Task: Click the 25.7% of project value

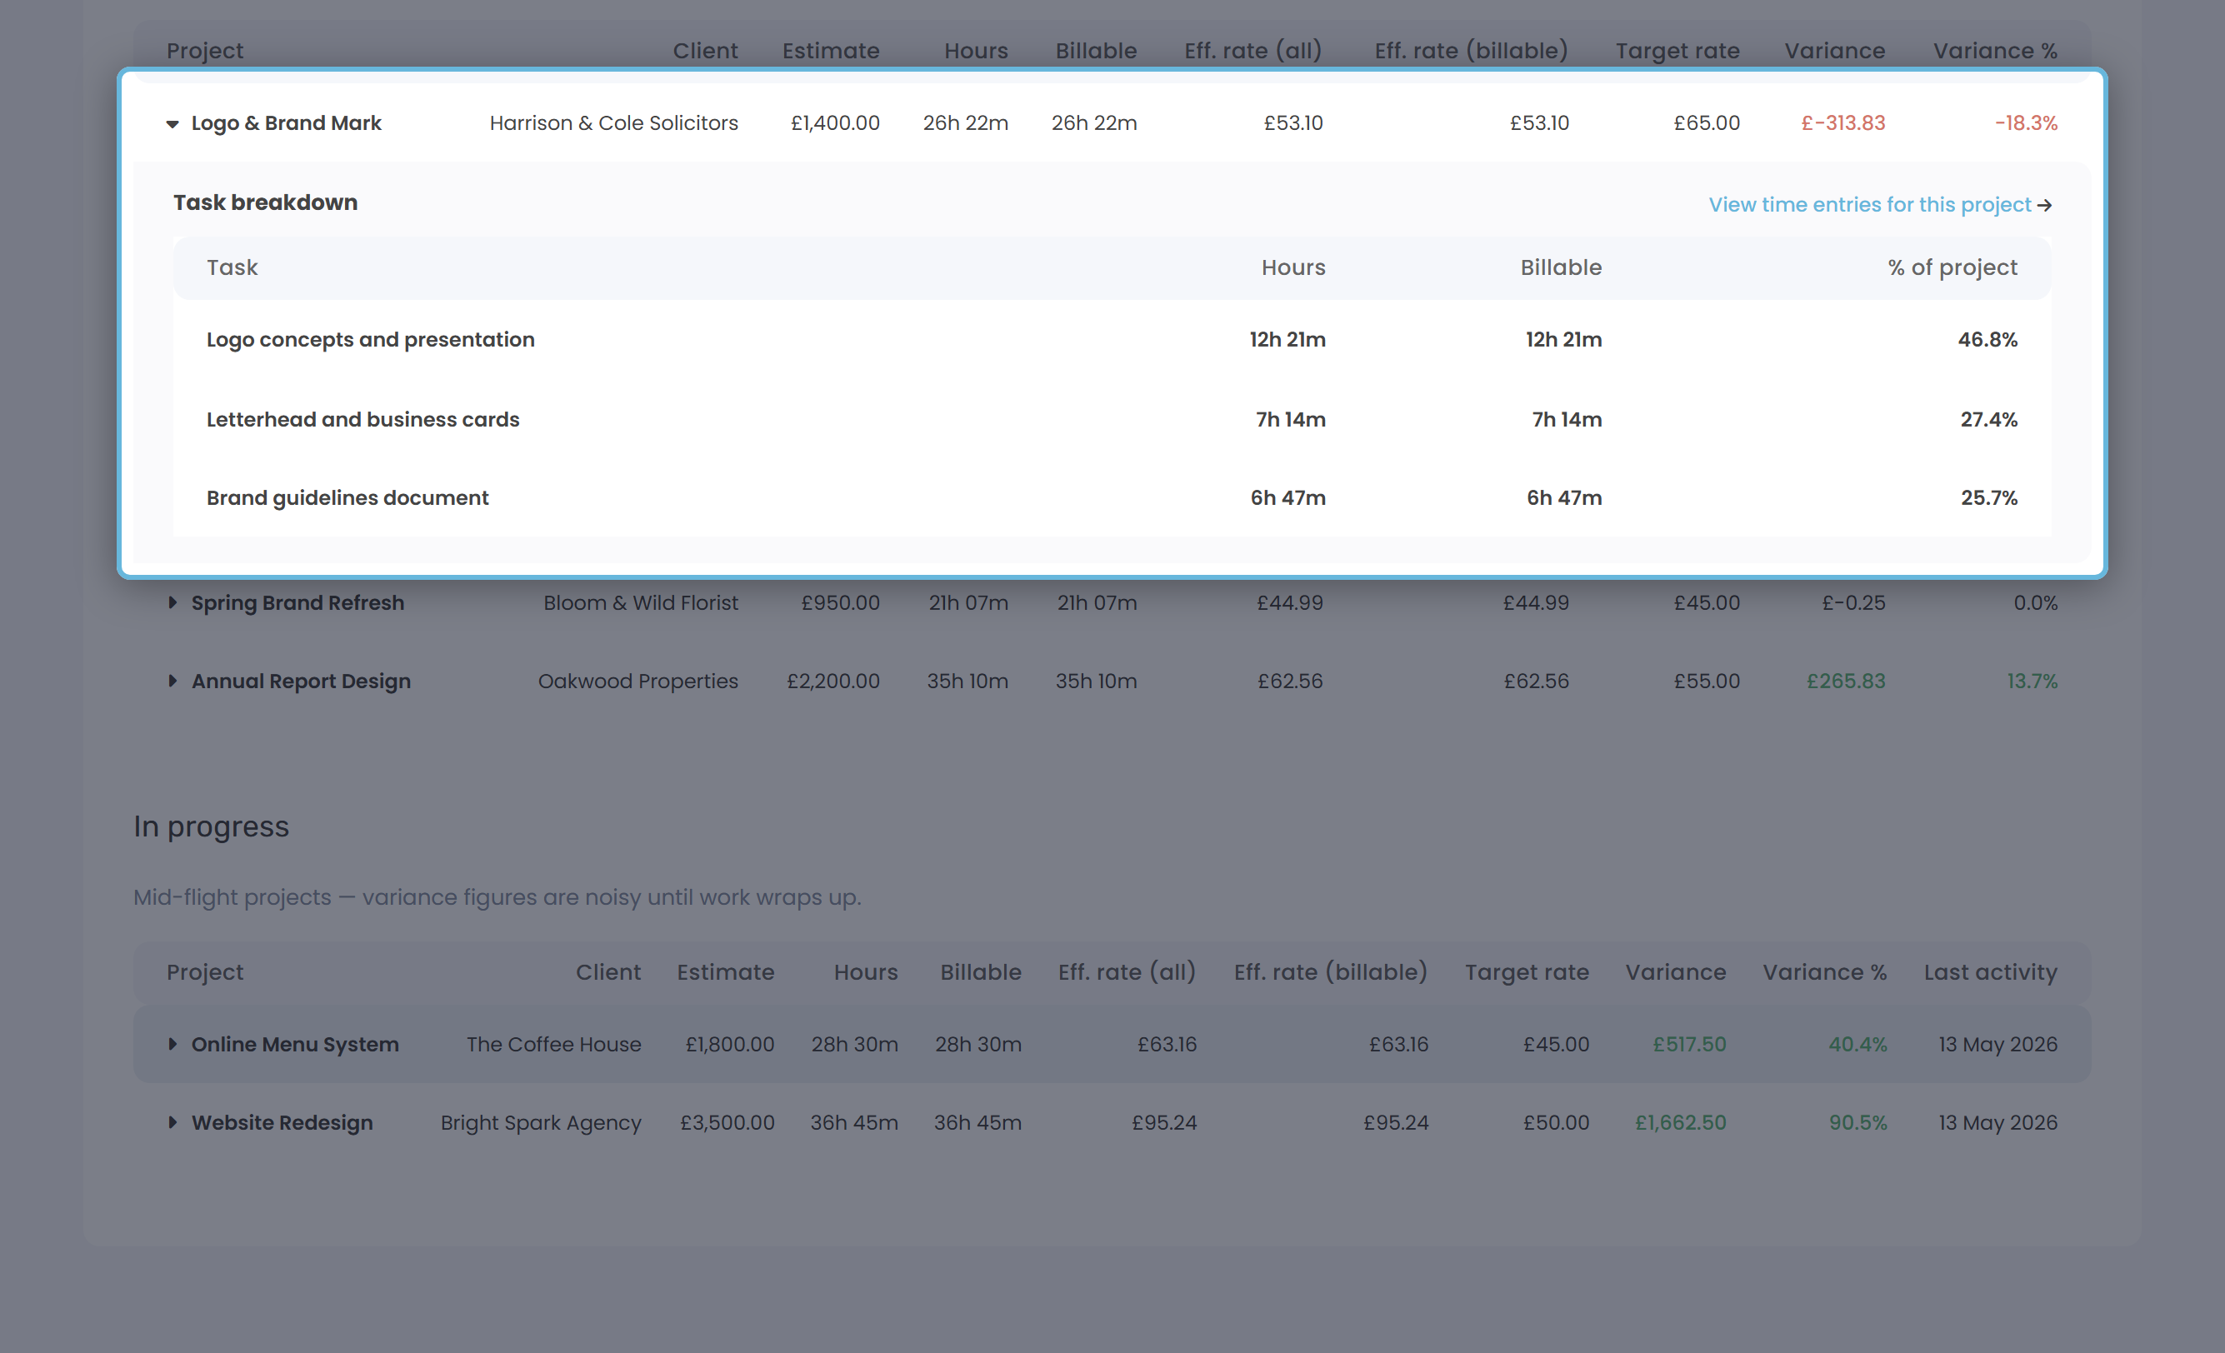Action: coord(1989,498)
